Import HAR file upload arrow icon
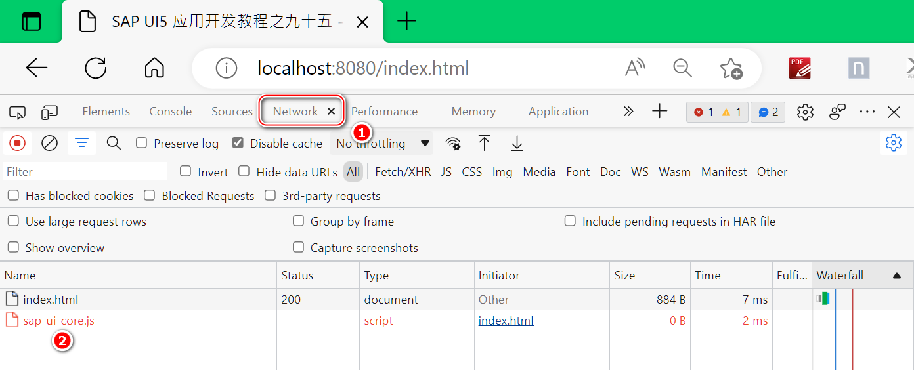Screen dimensions: 914x370 (485, 143)
